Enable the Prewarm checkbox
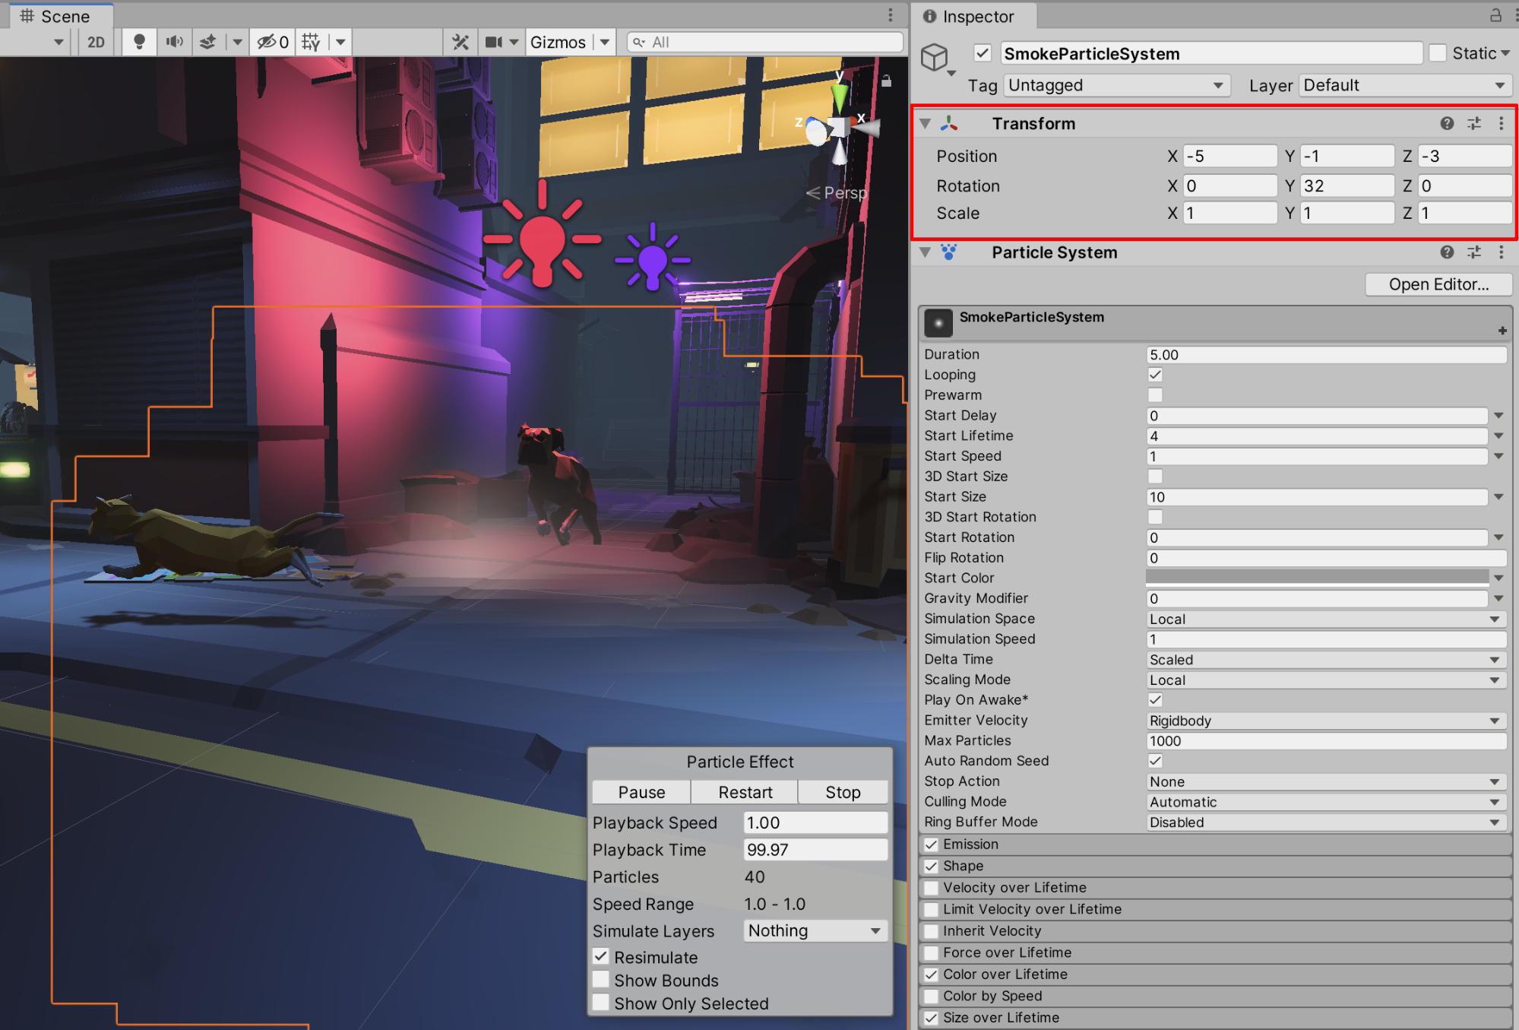The width and height of the screenshot is (1519, 1030). pyautogui.click(x=1155, y=395)
